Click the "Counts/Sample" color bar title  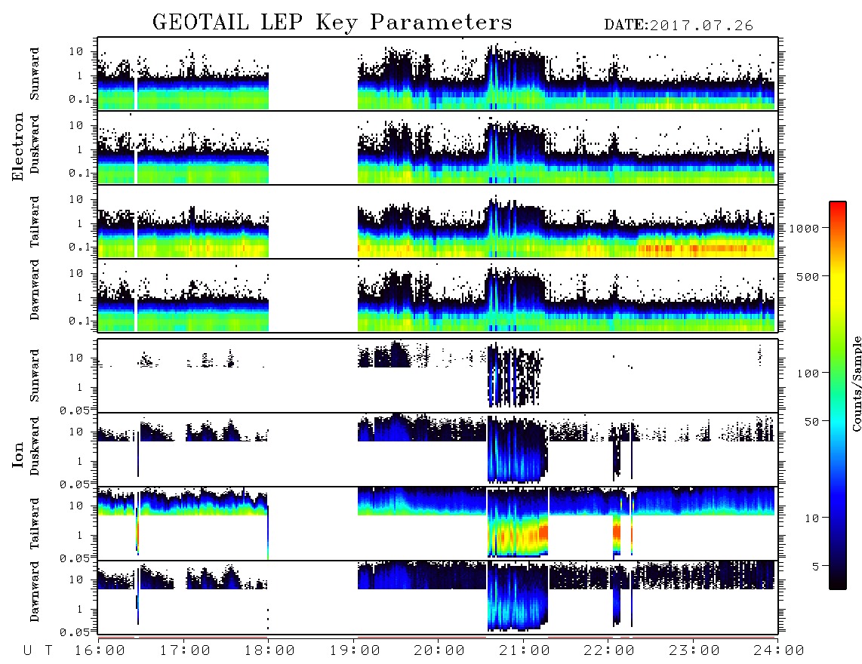pos(856,383)
